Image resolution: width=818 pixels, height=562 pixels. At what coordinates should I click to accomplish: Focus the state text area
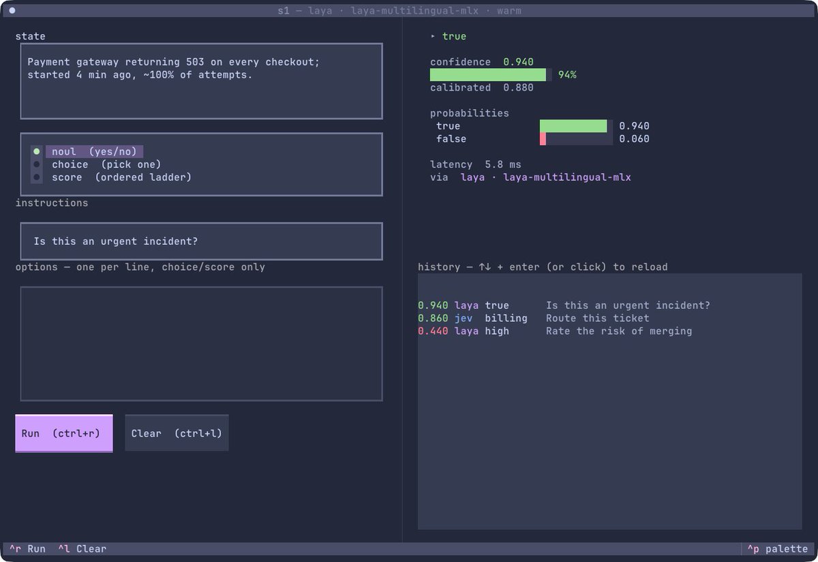click(x=201, y=81)
